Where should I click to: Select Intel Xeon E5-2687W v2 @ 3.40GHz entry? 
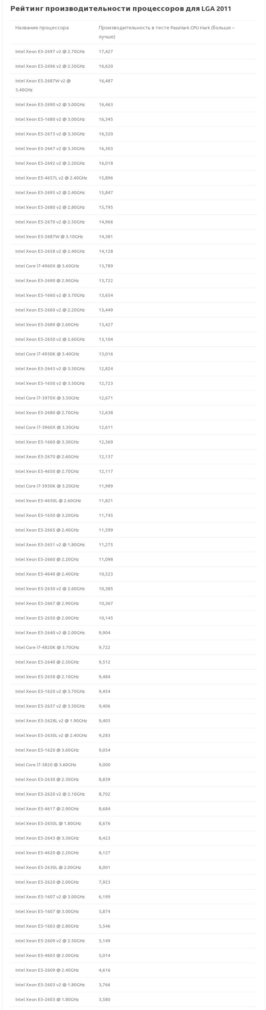coord(43,85)
